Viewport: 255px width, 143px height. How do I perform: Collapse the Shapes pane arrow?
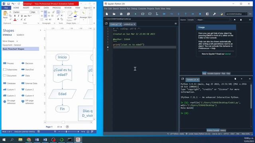tap(40, 30)
